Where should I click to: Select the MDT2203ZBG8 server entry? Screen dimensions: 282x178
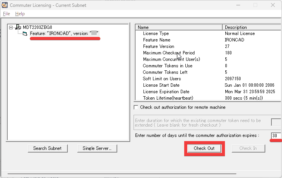tap(37, 27)
